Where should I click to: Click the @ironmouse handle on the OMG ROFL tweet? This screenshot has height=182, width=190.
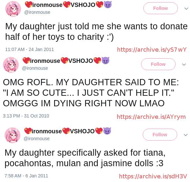click(35, 68)
